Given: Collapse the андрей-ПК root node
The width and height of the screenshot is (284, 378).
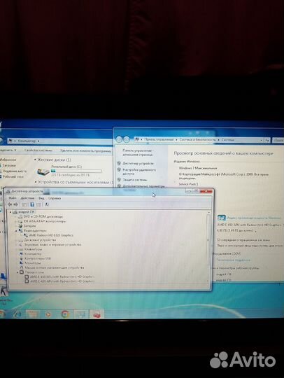Looking at the screenshot, I should click(x=10, y=212).
